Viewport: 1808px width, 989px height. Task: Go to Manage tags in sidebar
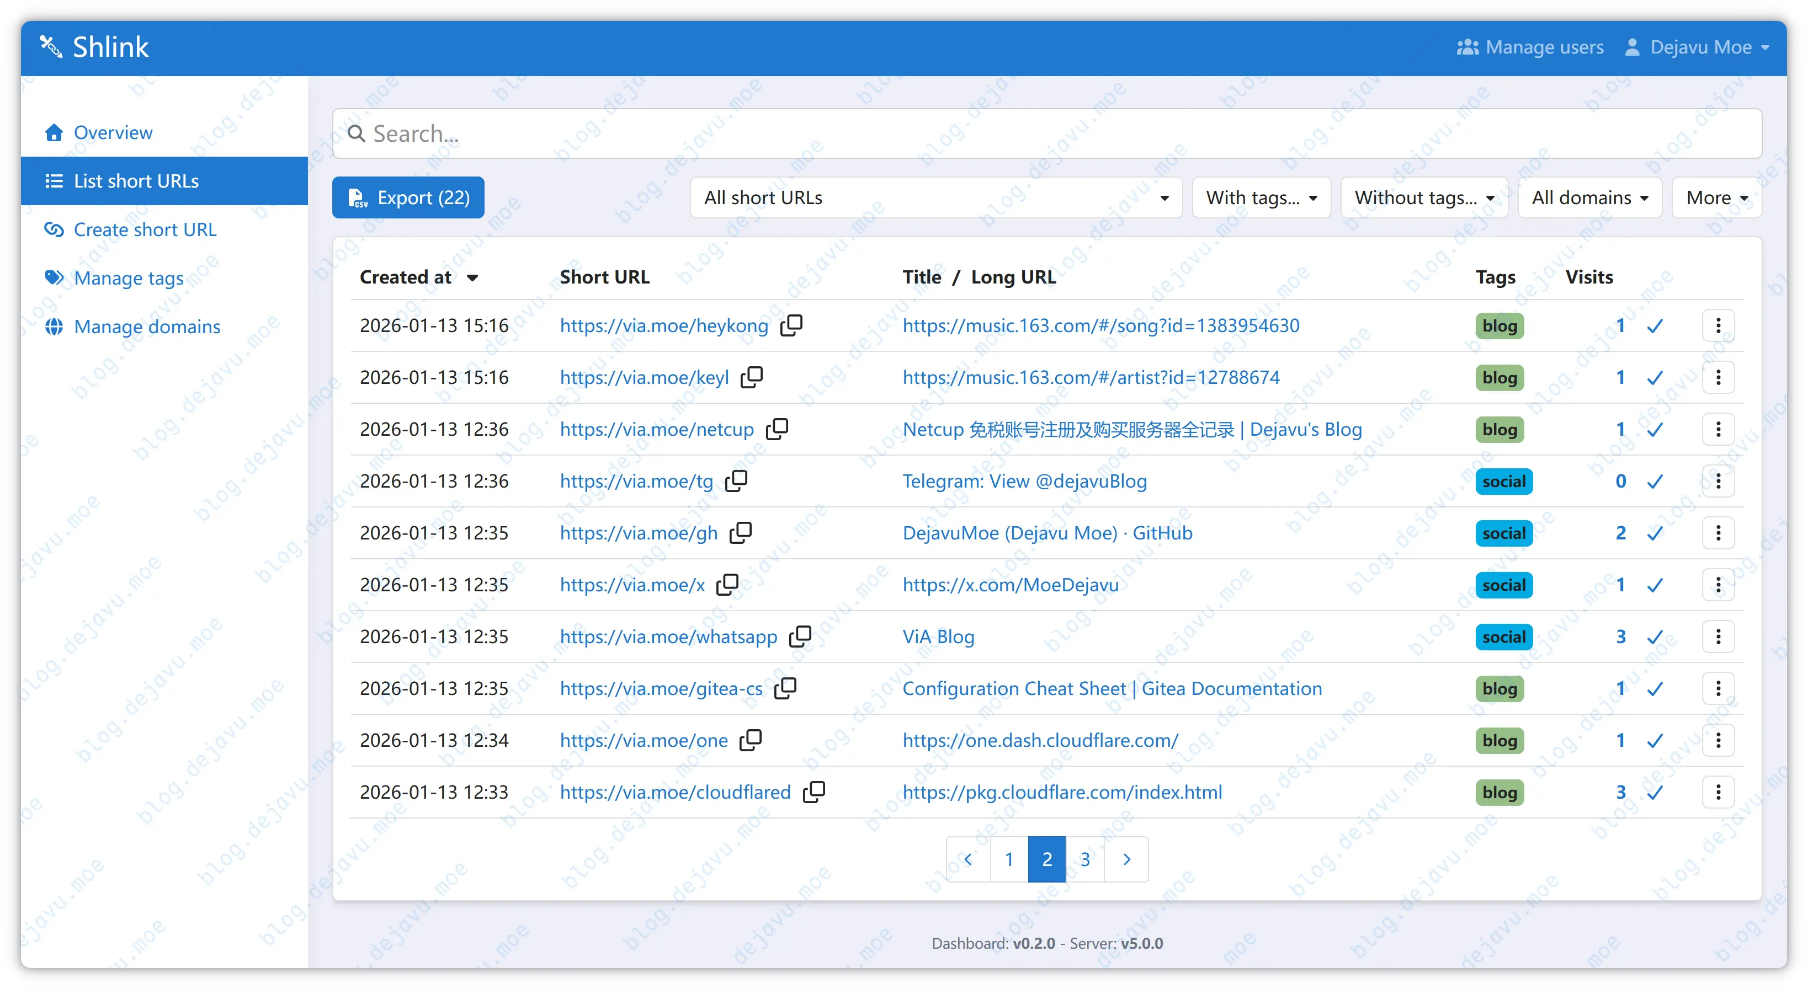point(129,278)
